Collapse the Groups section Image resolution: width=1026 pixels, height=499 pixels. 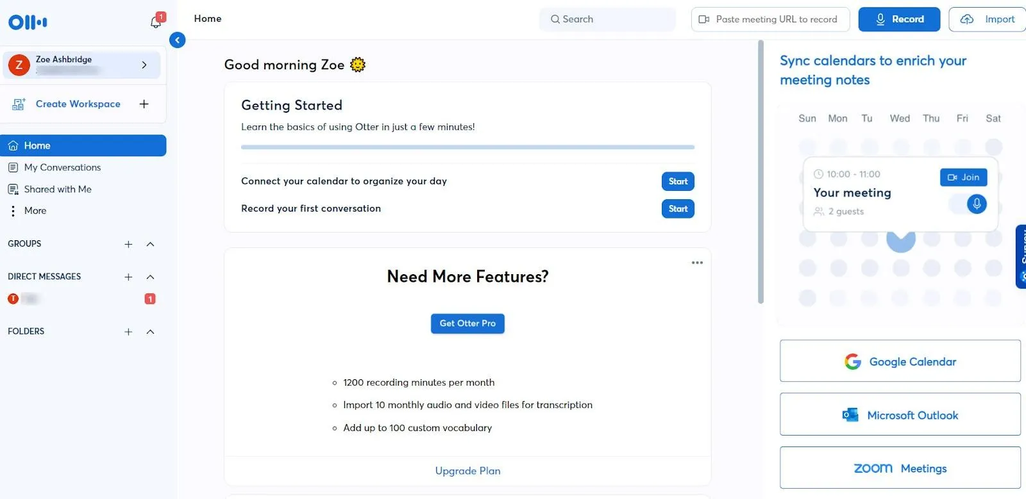click(151, 244)
